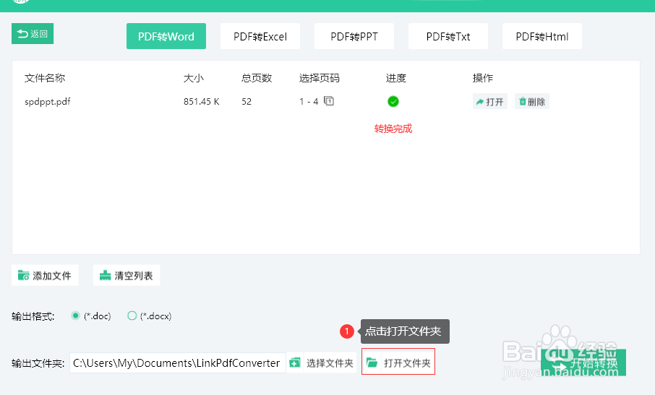Click the output folder path field
The image size is (655, 395).
[x=178, y=363]
